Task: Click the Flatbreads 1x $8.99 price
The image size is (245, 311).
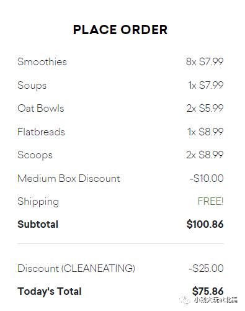Action: click(x=205, y=132)
